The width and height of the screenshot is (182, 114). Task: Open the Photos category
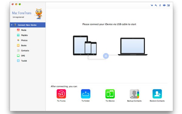point(24,40)
